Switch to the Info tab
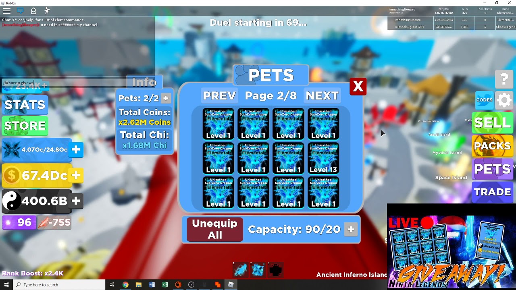516x290 pixels. [x=144, y=82]
